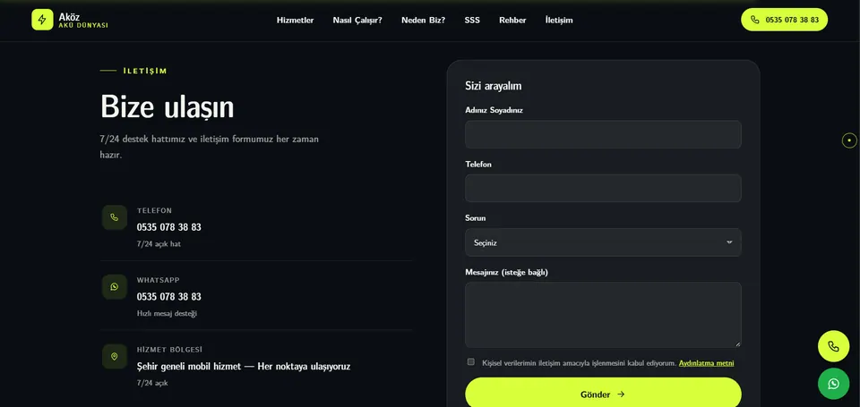Click the arrow icon inside Gönder button
Screen dimensions: 860x407
pyautogui.click(x=621, y=394)
